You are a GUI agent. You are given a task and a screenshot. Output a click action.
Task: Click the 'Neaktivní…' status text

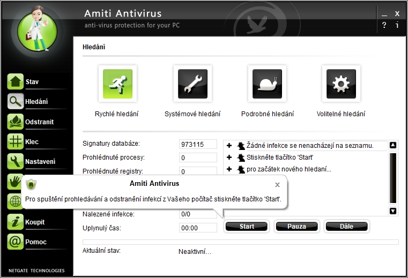point(195,251)
